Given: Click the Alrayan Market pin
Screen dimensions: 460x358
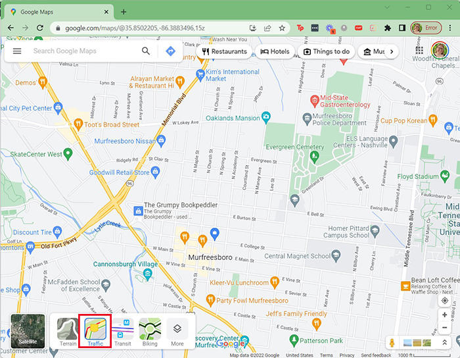Looking at the screenshot, I should click(180, 82).
